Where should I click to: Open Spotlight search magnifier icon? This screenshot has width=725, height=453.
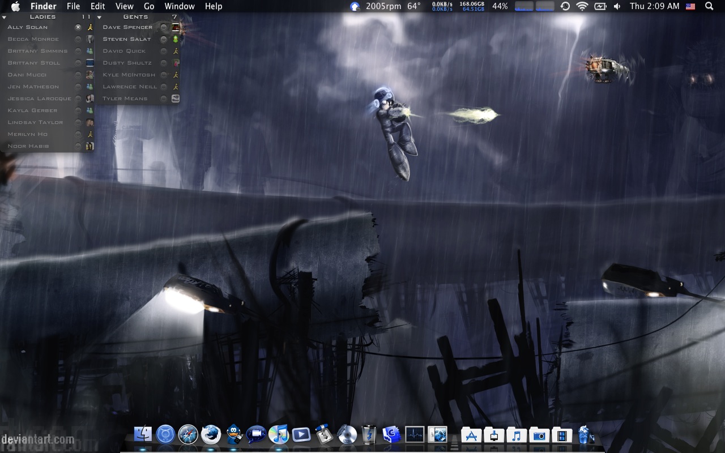coord(709,6)
